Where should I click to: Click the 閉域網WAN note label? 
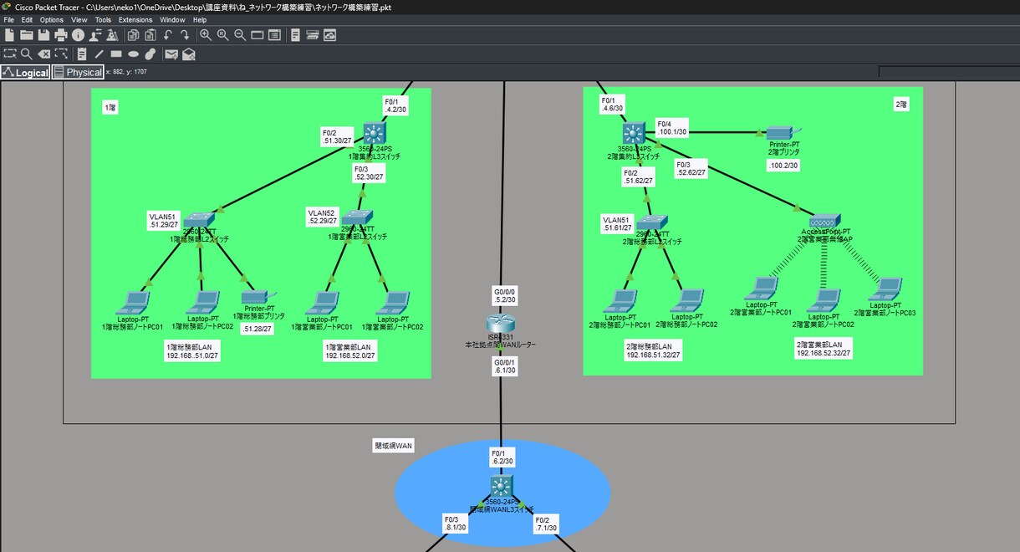394,446
